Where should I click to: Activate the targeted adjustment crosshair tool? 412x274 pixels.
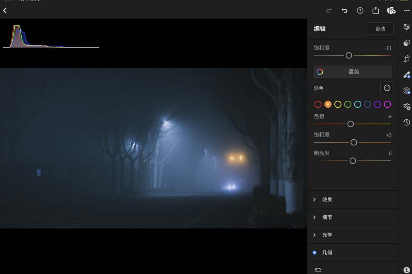(387, 88)
